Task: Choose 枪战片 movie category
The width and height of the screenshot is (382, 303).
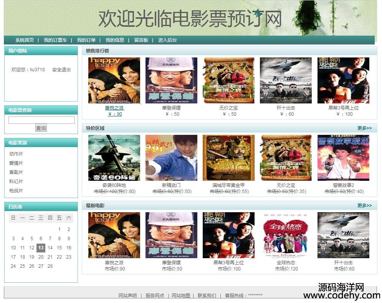Action: tap(16, 191)
